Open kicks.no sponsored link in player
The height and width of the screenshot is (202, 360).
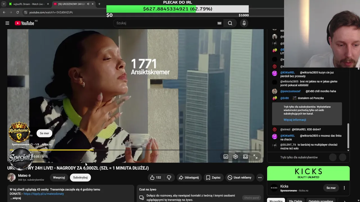click(x=47, y=144)
